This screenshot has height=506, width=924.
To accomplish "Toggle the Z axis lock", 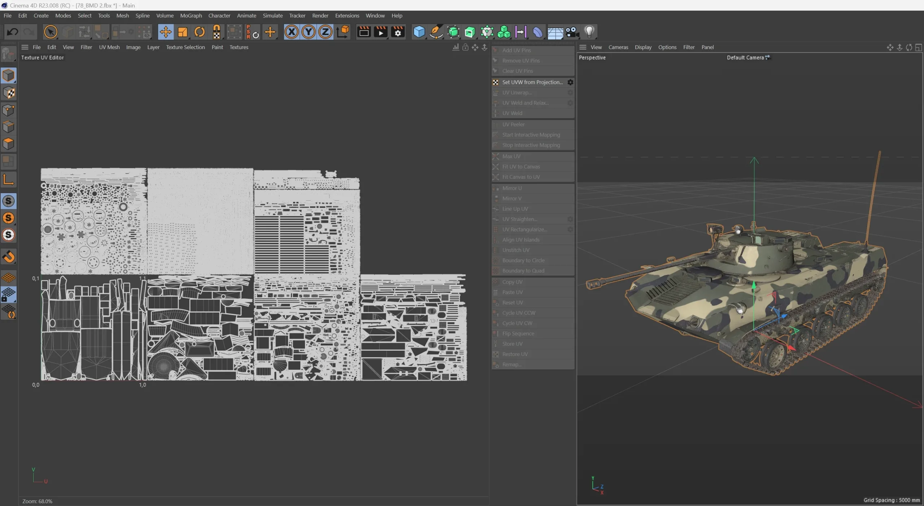I will coord(325,32).
